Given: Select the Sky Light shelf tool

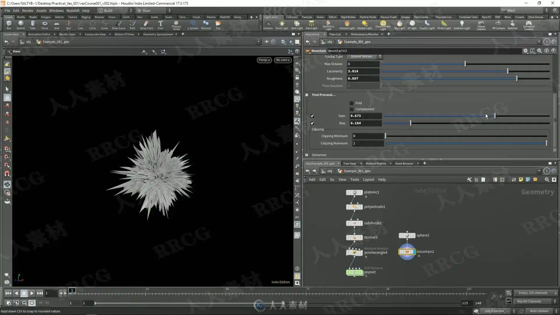Looking at the screenshot, I should [399, 25].
